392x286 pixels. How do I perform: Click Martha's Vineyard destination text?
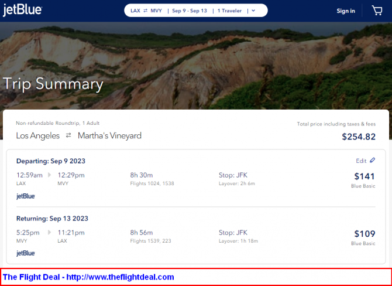[109, 135]
